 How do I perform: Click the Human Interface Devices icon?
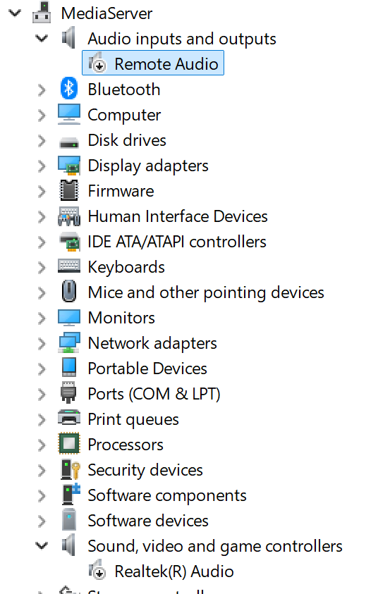pos(69,216)
